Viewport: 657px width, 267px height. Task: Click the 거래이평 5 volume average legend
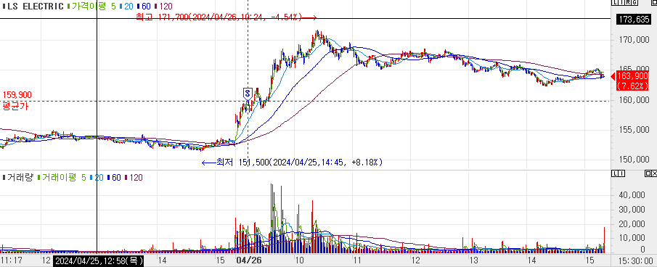pyautogui.click(x=61, y=178)
